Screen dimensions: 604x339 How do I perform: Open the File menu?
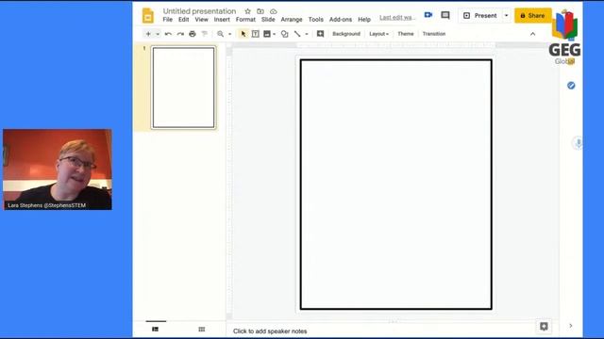click(x=168, y=19)
